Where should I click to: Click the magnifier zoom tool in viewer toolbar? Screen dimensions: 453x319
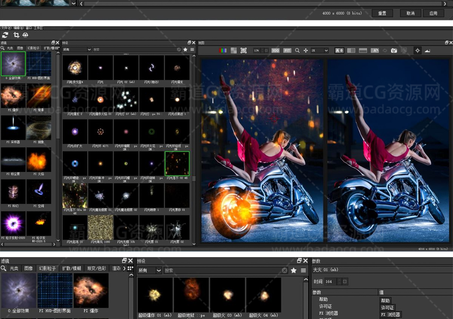(x=297, y=51)
